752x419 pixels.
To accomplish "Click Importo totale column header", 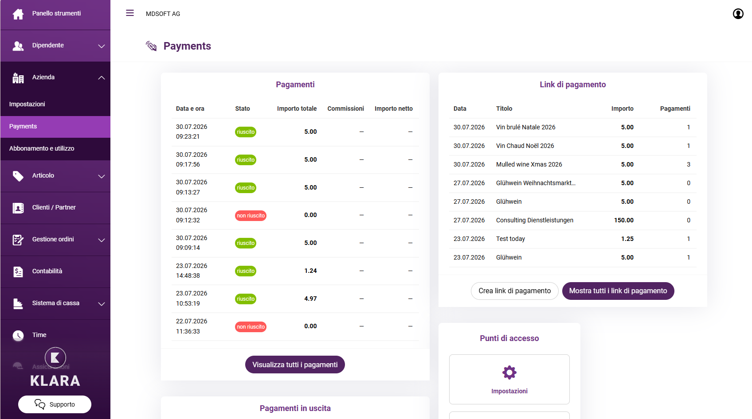I will coord(297,109).
